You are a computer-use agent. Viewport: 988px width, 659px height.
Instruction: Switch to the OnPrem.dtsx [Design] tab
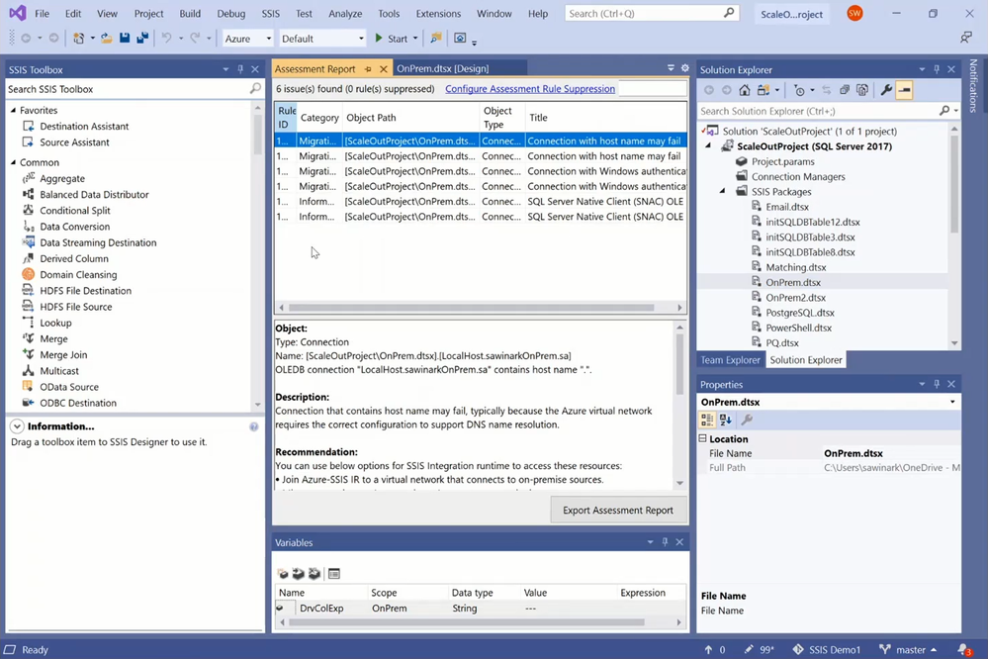click(442, 68)
